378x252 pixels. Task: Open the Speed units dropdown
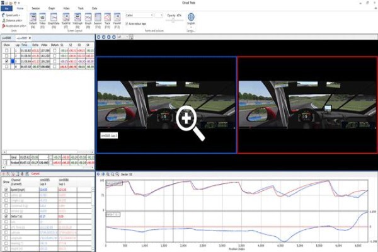click(x=11, y=15)
